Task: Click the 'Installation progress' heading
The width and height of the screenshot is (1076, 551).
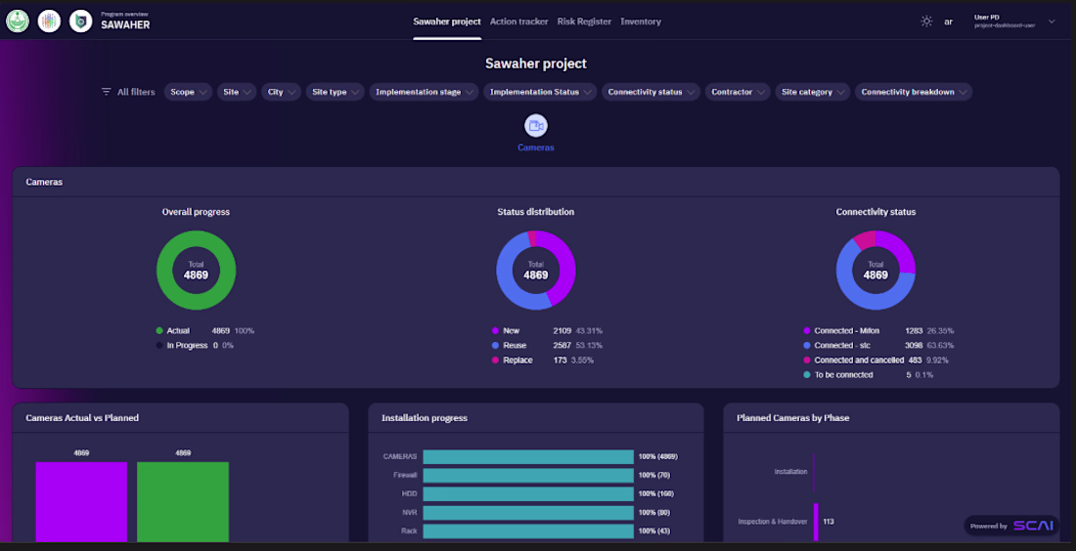Action: tap(425, 417)
